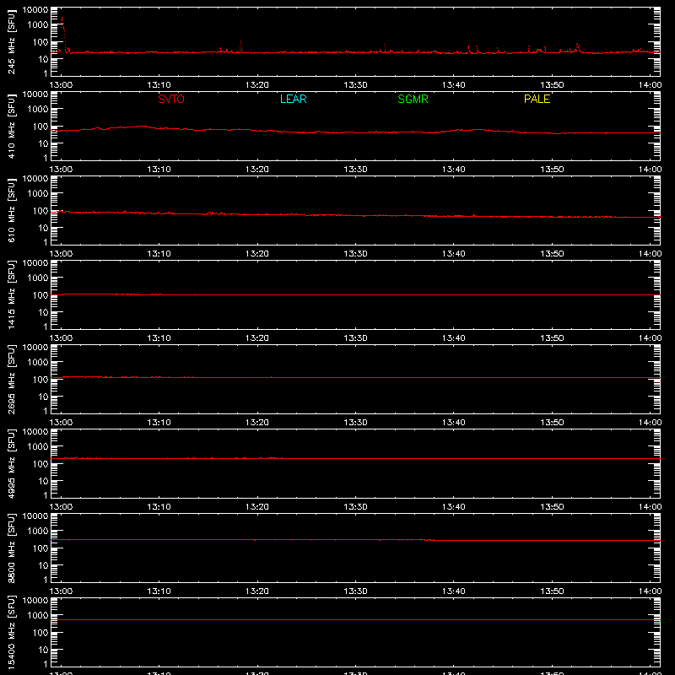Click 13:40 tick label below 610 MHz panel
The height and width of the screenshot is (675, 675).
[454, 254]
